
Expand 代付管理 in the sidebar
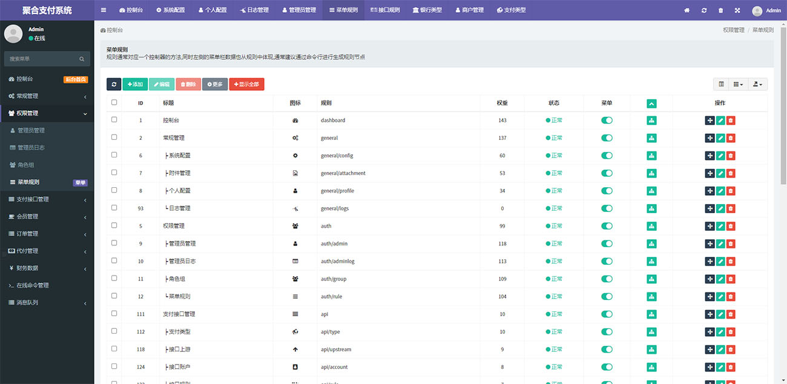[47, 251]
